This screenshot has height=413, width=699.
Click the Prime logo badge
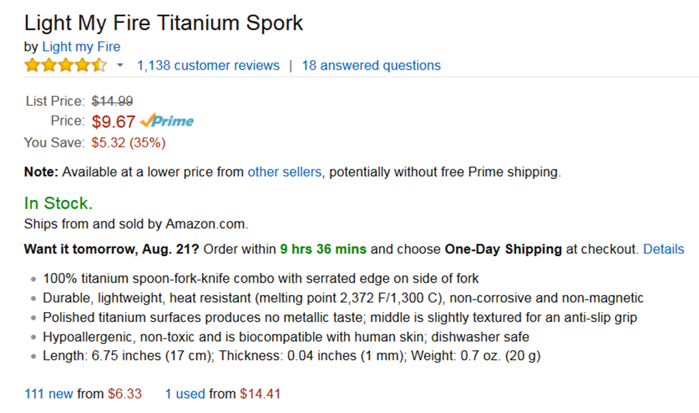[167, 122]
